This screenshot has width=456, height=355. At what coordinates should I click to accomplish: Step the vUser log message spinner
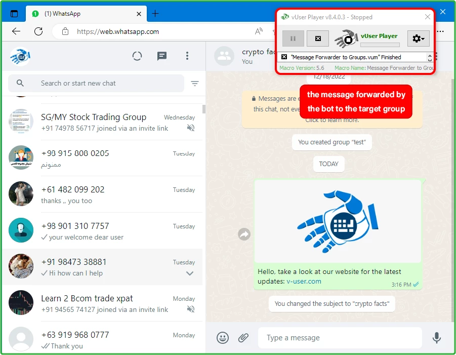click(430, 57)
